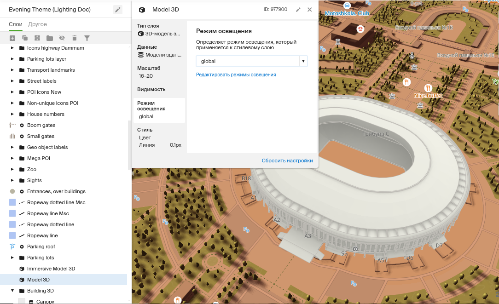Screen dimensions: 499x304
Task: Expand the Zoo folder
Action: click(12, 169)
